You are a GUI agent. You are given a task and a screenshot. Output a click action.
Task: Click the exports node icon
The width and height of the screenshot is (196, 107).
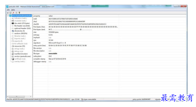[x=13, y=41]
